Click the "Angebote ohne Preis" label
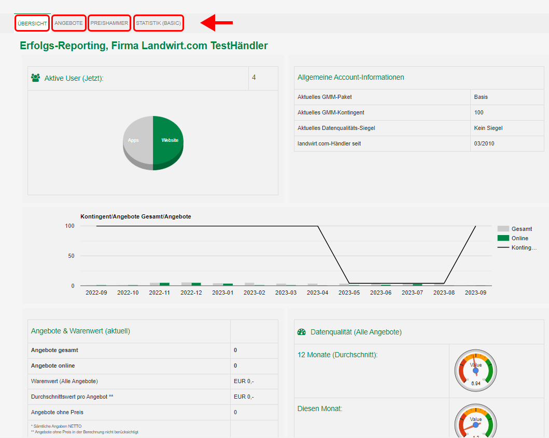Image resolution: width=549 pixels, height=438 pixels. tap(57, 412)
